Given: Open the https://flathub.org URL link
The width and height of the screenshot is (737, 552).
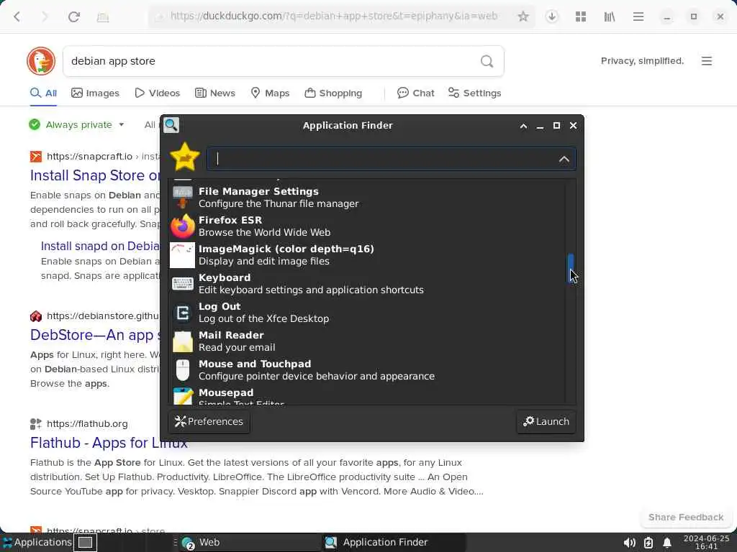Looking at the screenshot, I should coord(87,424).
